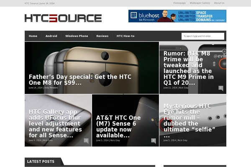Click the HTC Source logo

click(x=63, y=18)
